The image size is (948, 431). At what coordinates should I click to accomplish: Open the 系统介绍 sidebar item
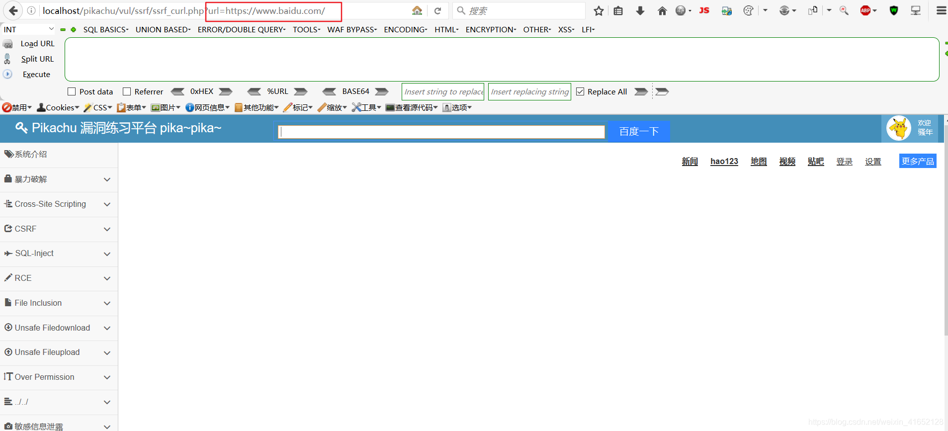click(x=59, y=155)
